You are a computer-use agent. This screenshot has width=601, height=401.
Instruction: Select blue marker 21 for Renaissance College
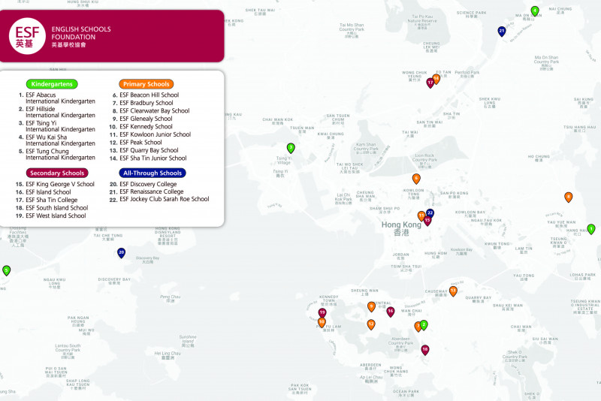click(x=502, y=32)
